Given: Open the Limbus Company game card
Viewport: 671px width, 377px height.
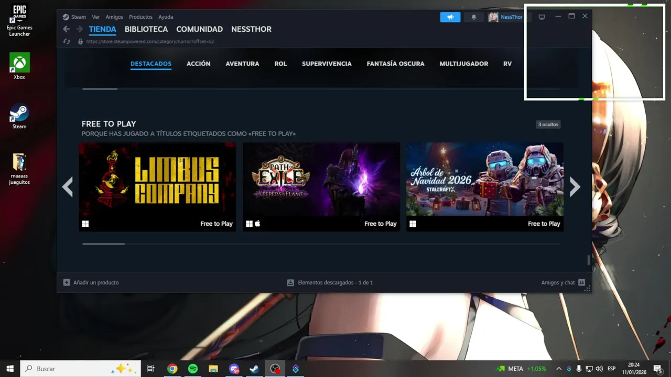Looking at the screenshot, I should coord(157,186).
